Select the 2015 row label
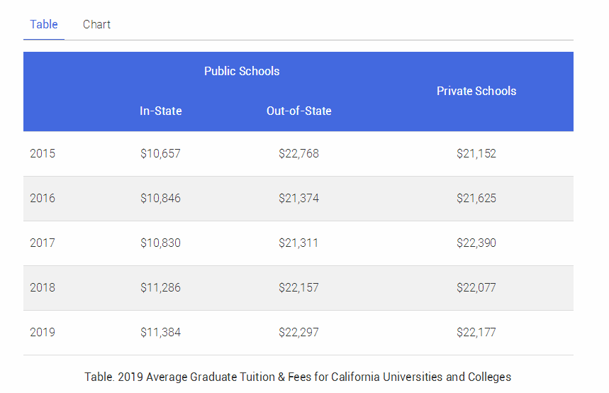 pos(43,153)
